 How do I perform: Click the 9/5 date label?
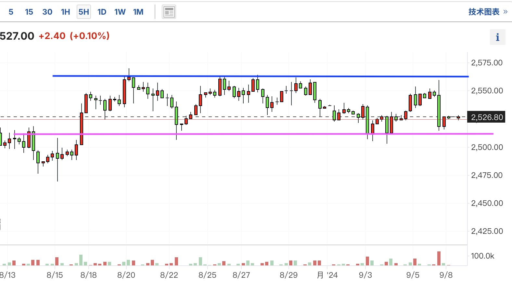pyautogui.click(x=413, y=275)
